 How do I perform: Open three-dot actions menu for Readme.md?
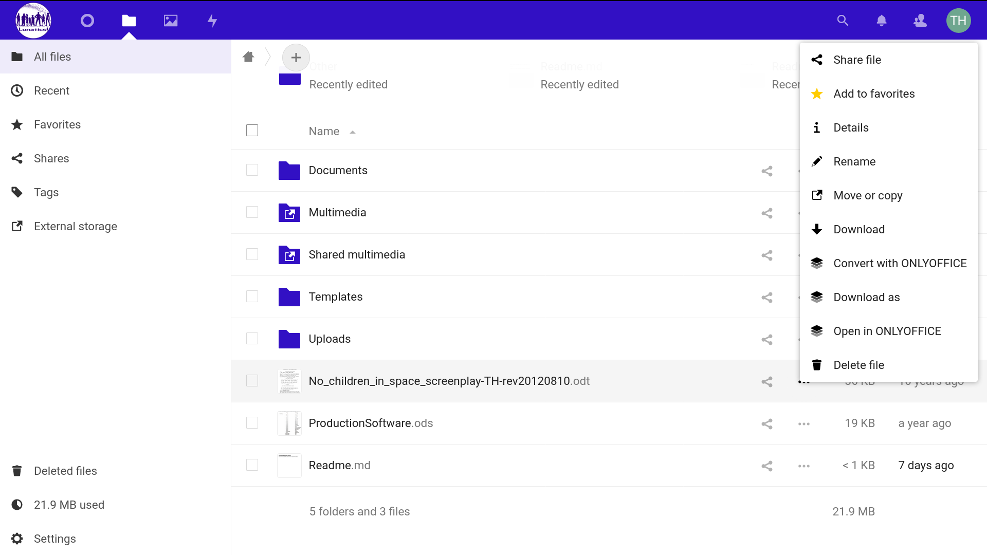(x=804, y=466)
